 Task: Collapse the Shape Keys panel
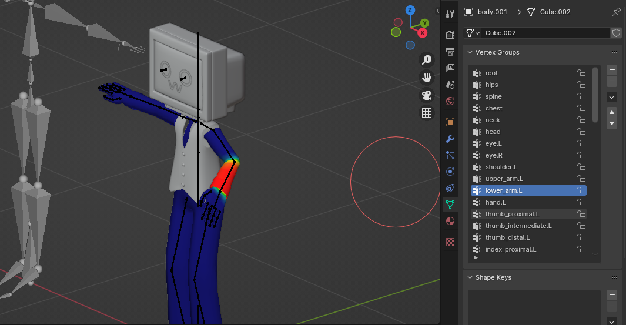[470, 277]
